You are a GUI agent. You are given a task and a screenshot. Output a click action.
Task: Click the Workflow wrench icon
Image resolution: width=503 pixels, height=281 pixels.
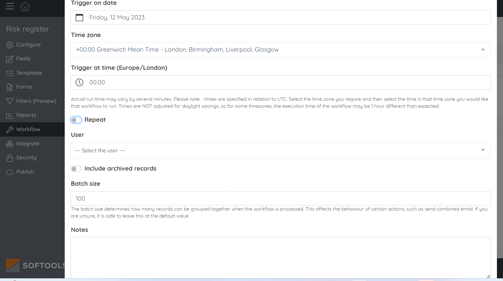10,130
